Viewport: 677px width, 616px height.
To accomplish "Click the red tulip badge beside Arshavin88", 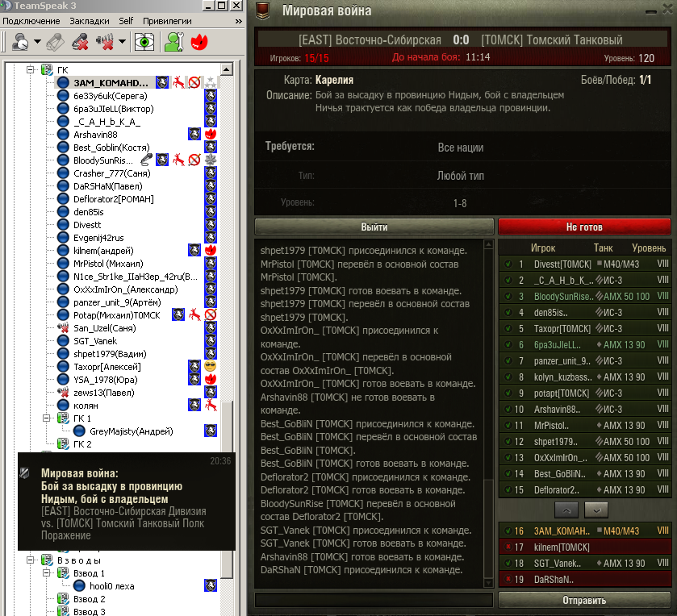I will (x=211, y=134).
